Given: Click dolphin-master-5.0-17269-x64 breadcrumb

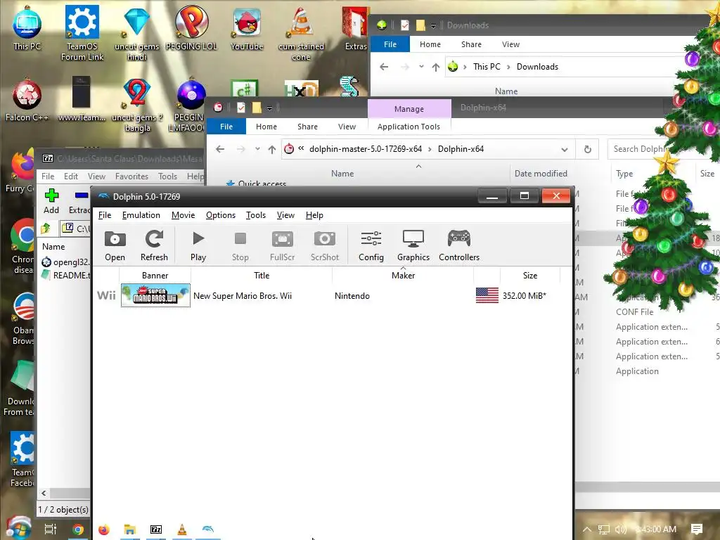Looking at the screenshot, I should pos(366,149).
